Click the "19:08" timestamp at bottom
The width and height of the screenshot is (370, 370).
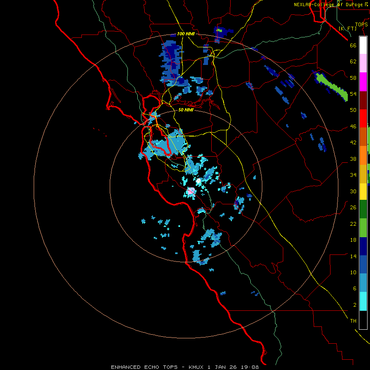point(250,367)
